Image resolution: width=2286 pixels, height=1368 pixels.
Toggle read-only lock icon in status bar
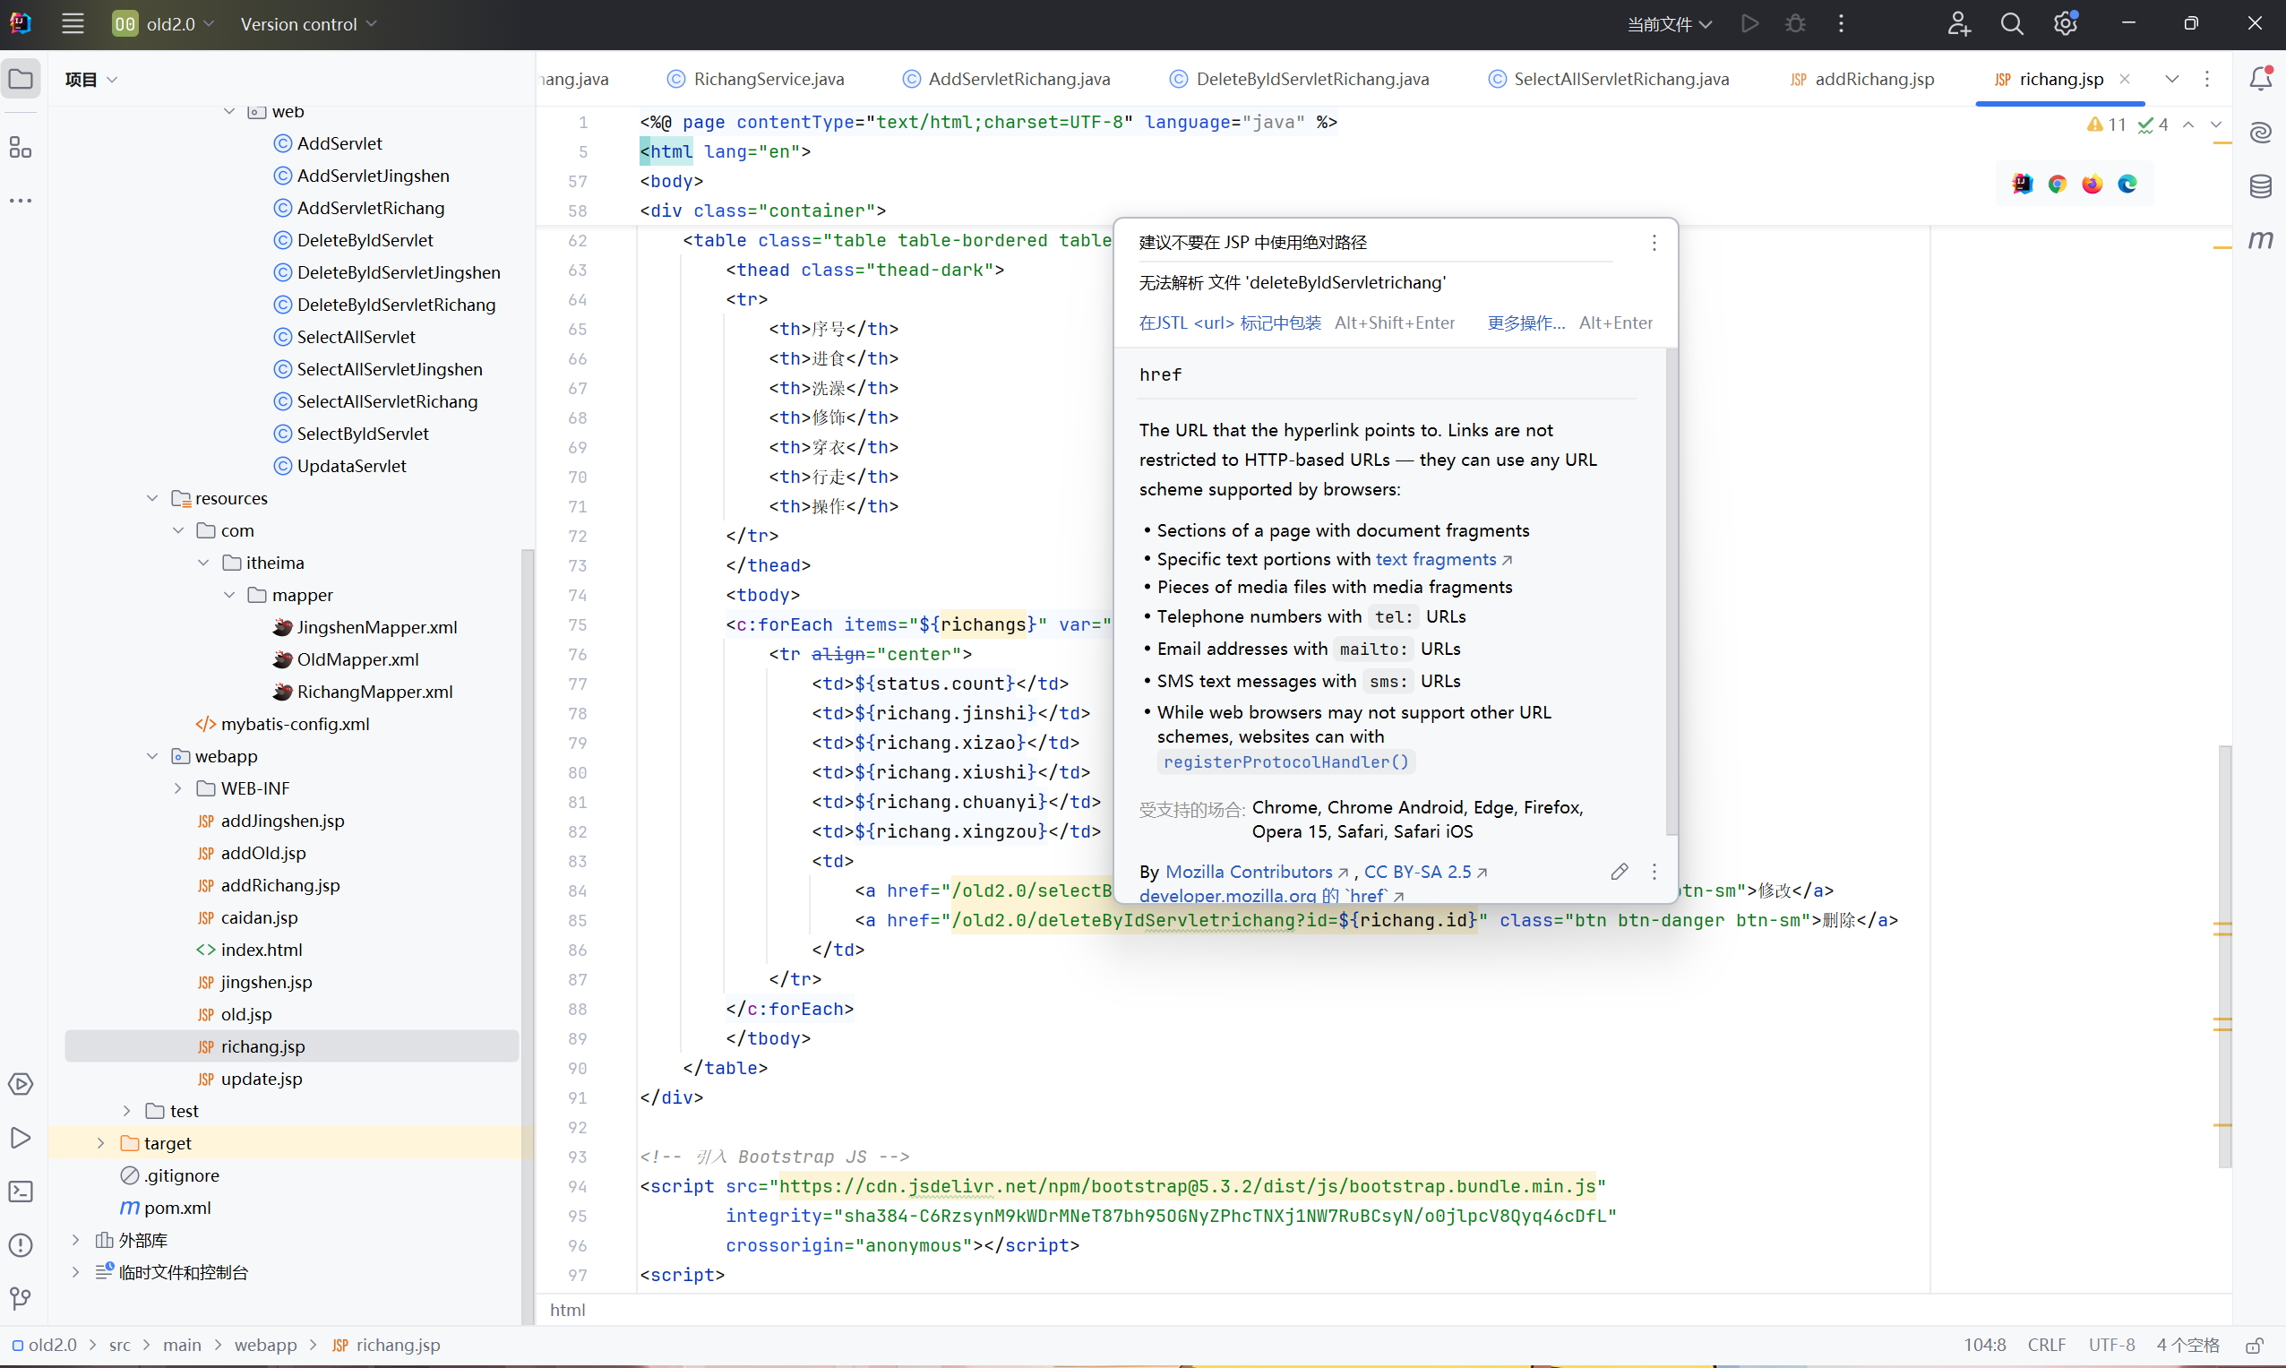[2255, 1345]
